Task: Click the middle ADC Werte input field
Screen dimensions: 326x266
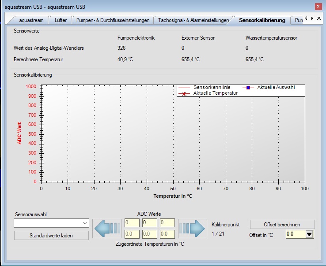Action: click(x=149, y=223)
